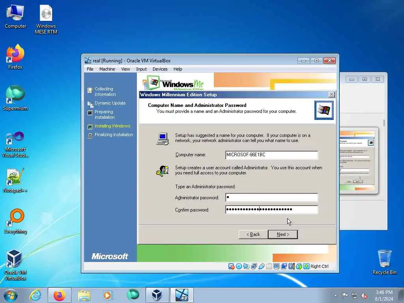Click the recording icon in VirtualBox status bar

(x=284, y=266)
